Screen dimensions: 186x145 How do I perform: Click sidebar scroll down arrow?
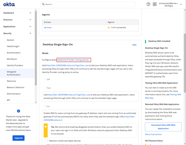click(36, 102)
